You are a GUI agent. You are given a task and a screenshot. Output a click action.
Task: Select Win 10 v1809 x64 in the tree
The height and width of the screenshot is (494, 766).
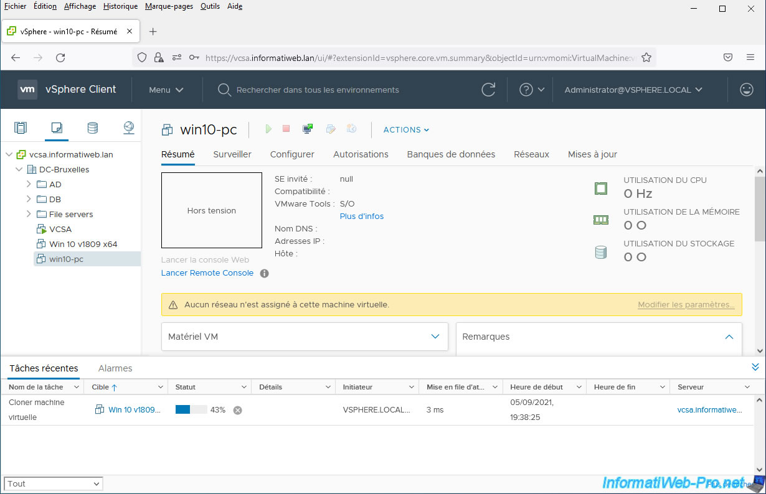[x=83, y=244]
